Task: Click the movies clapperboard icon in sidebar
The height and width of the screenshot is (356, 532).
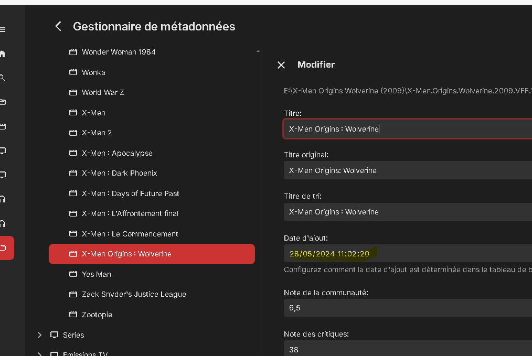Action: coord(3,126)
